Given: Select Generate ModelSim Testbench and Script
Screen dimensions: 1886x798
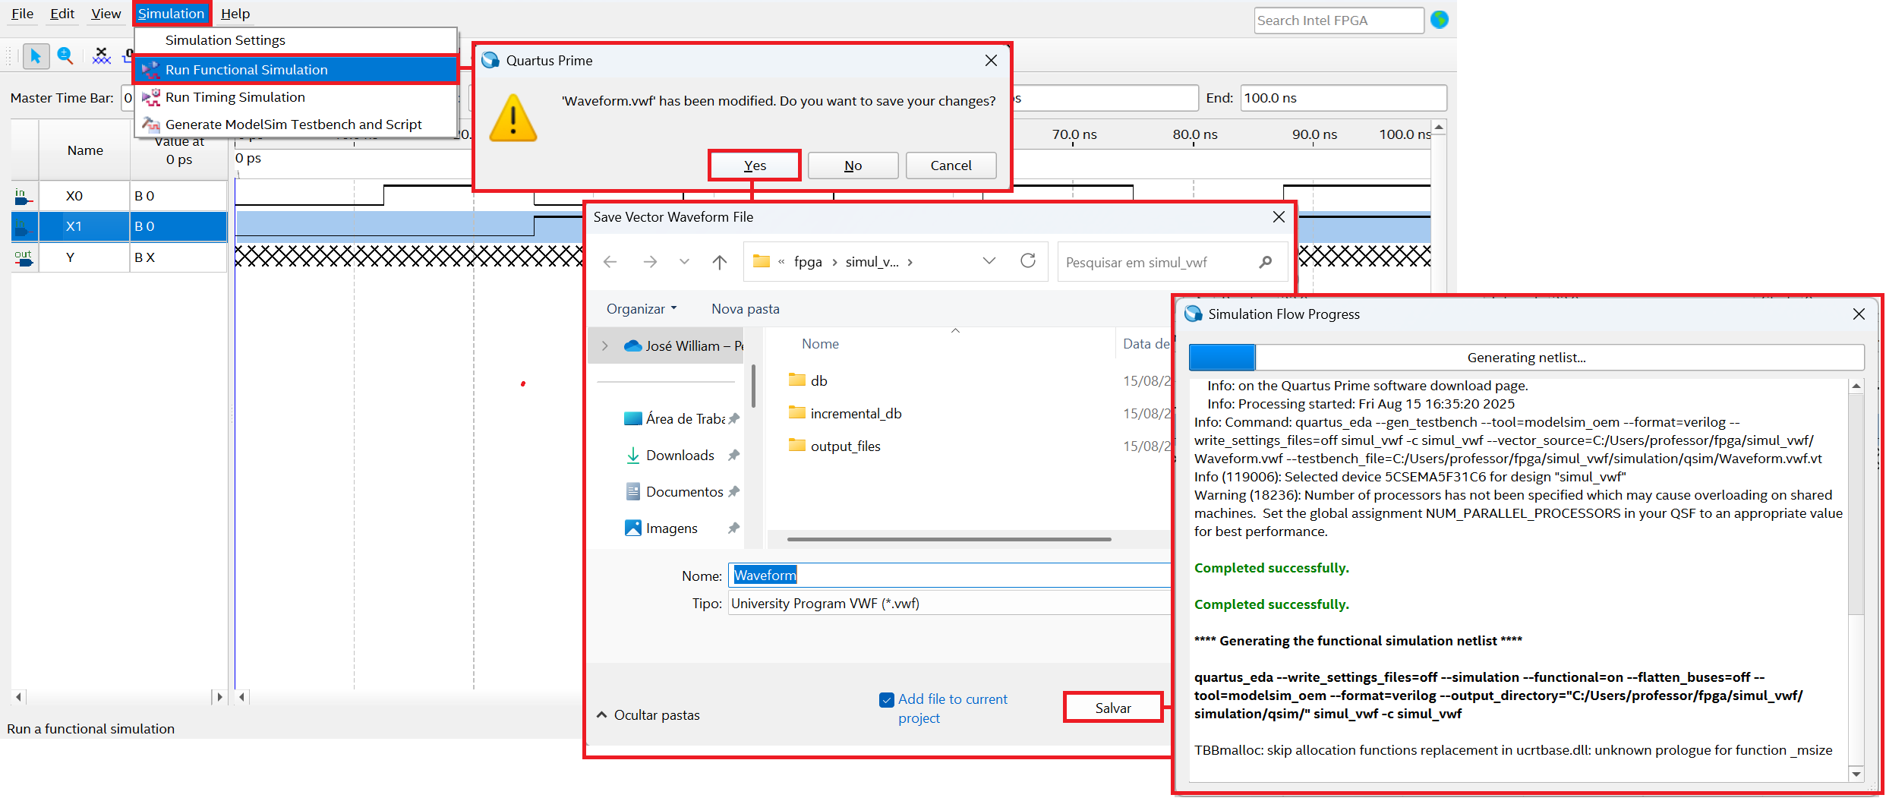Looking at the screenshot, I should tap(293, 125).
